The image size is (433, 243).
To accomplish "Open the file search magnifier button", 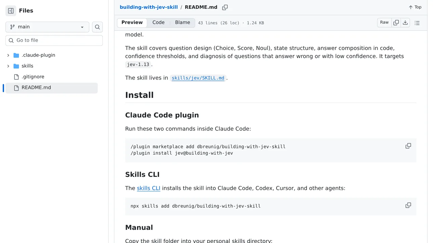I will [97, 27].
